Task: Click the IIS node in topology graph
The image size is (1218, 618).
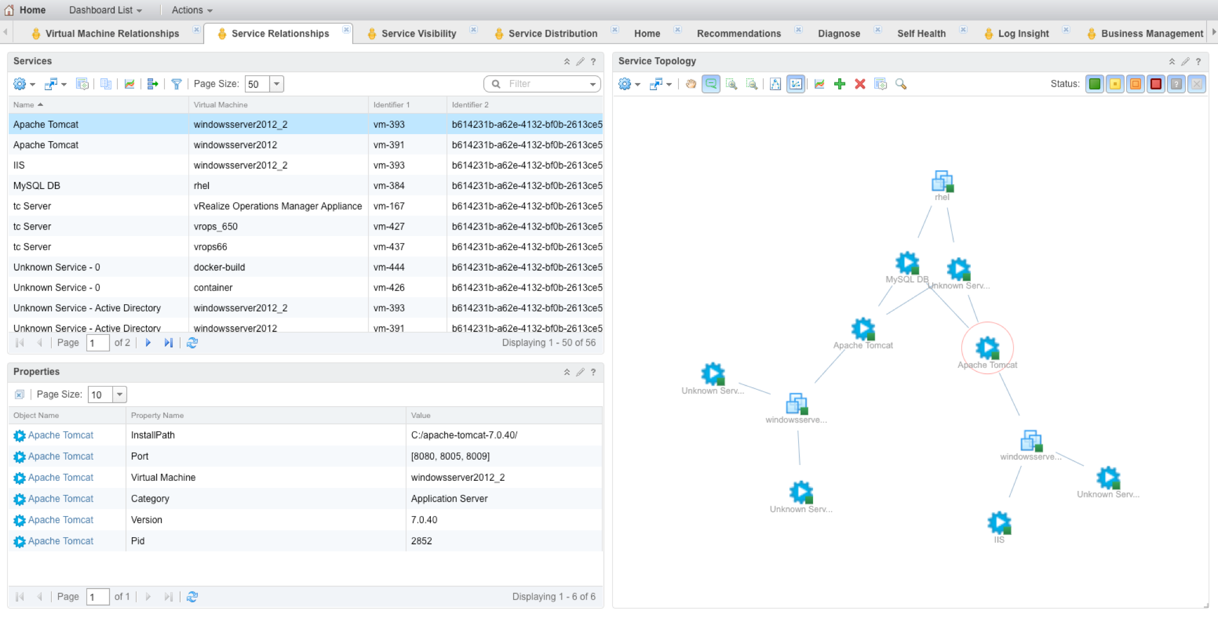Action: (x=999, y=523)
